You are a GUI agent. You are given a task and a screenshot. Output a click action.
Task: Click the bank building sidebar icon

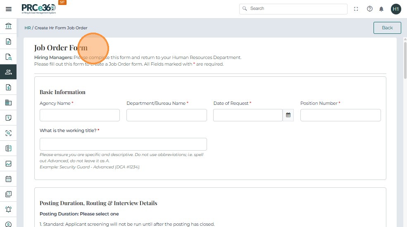[x=8, y=26]
